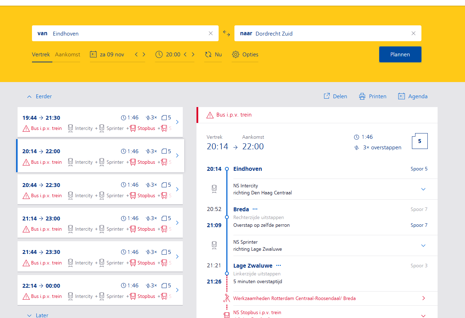
Task: Go to next day arrow
Action: (144, 54)
